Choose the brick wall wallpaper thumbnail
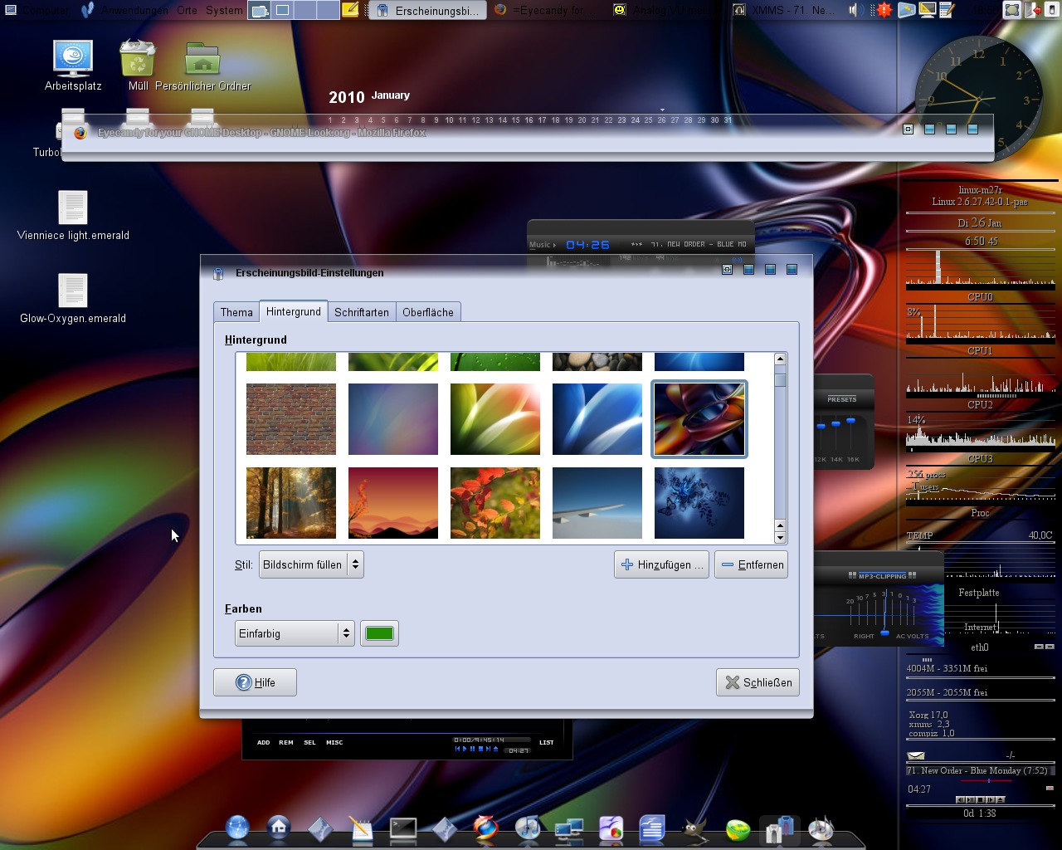The height and width of the screenshot is (850, 1062). pyautogui.click(x=291, y=419)
